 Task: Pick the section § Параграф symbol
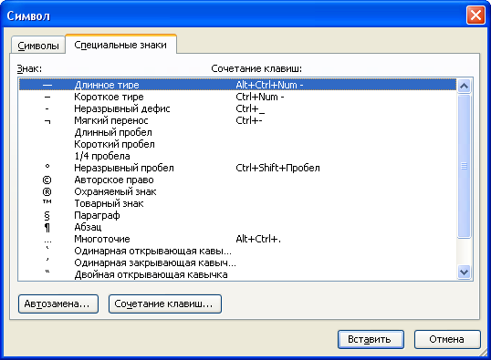coord(237,215)
